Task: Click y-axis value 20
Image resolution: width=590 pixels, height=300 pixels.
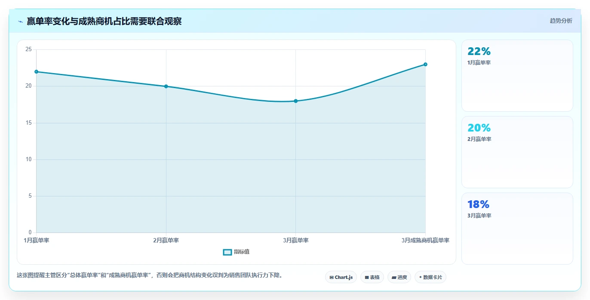Action: (x=29, y=86)
